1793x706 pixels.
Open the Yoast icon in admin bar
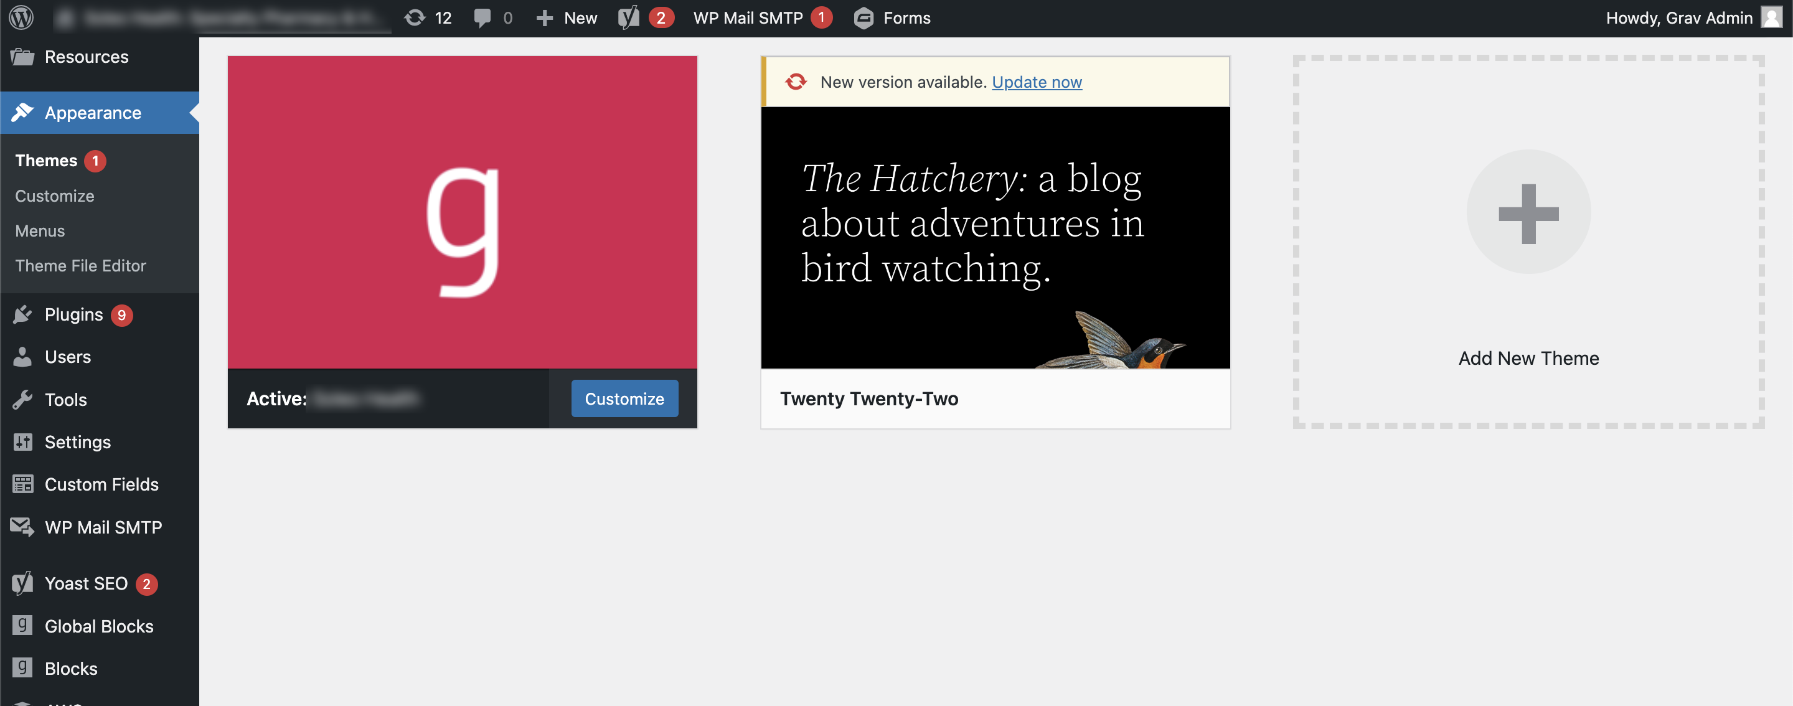click(628, 17)
